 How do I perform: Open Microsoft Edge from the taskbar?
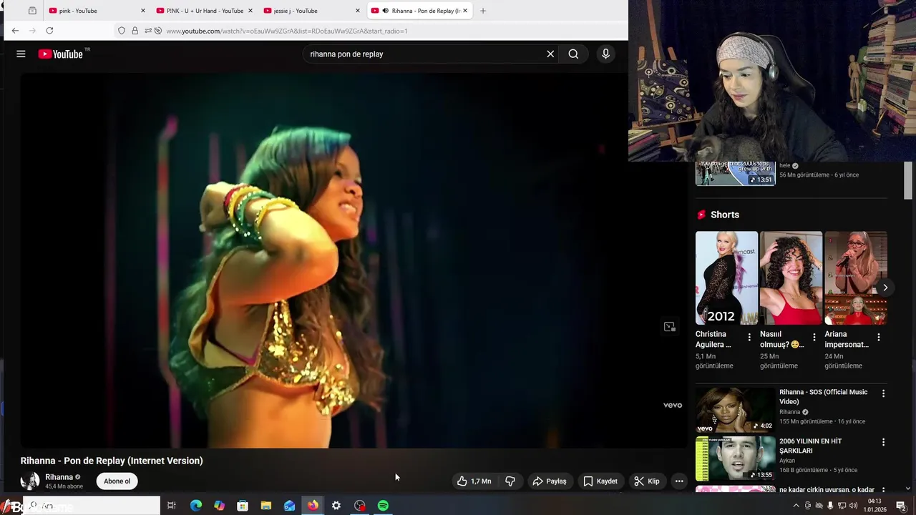(195, 506)
